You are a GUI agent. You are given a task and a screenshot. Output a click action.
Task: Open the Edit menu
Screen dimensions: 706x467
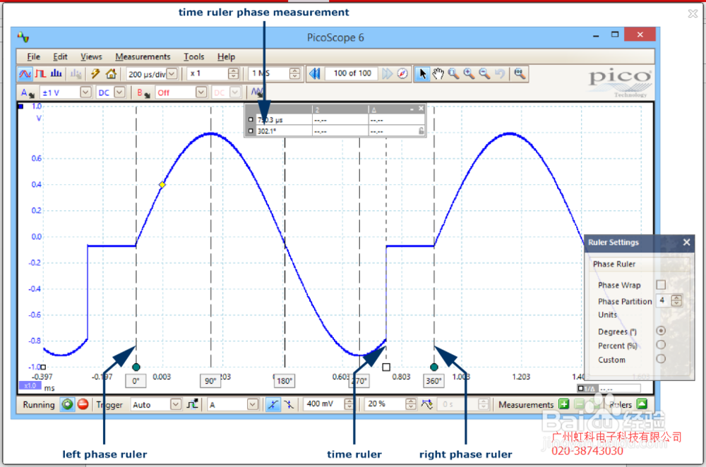point(60,56)
